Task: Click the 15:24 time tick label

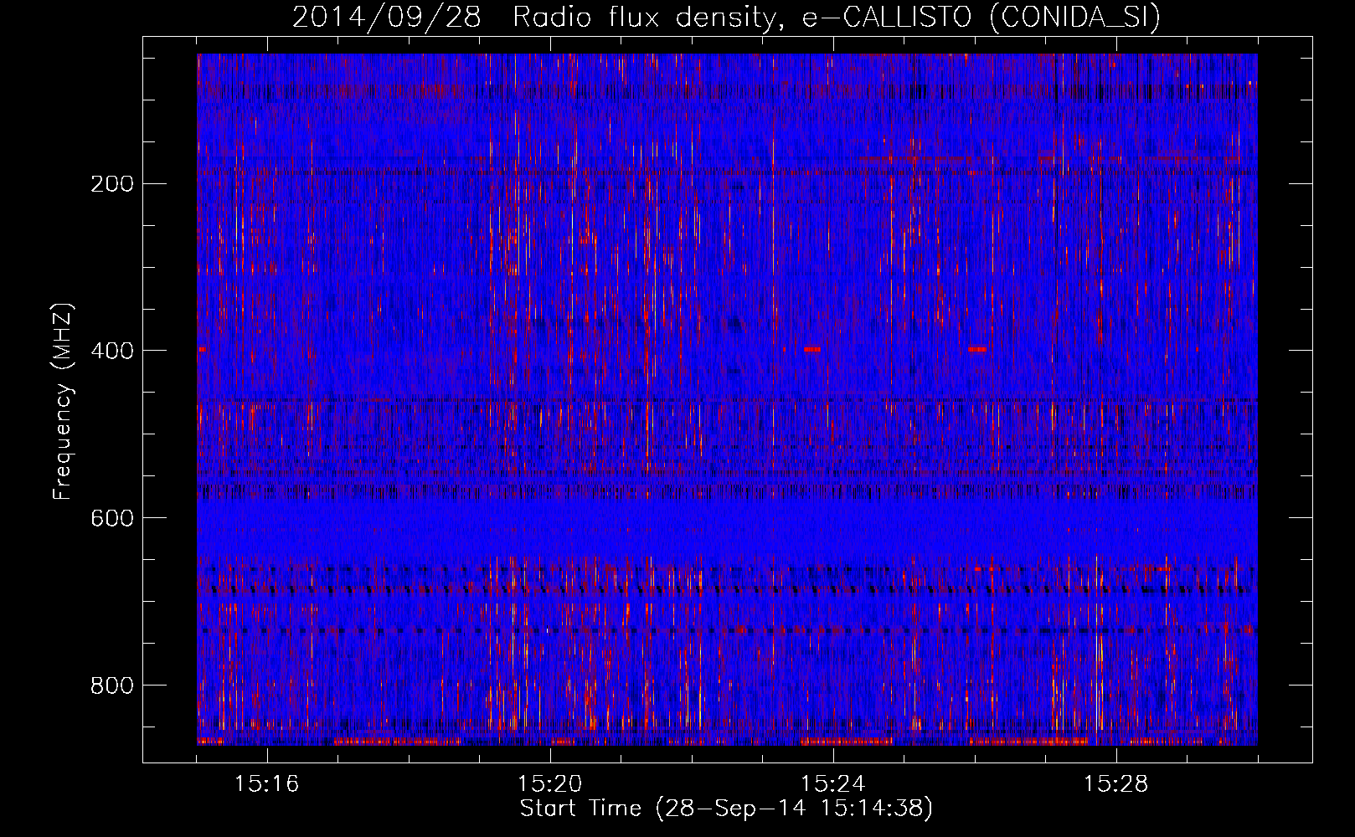Action: click(833, 784)
